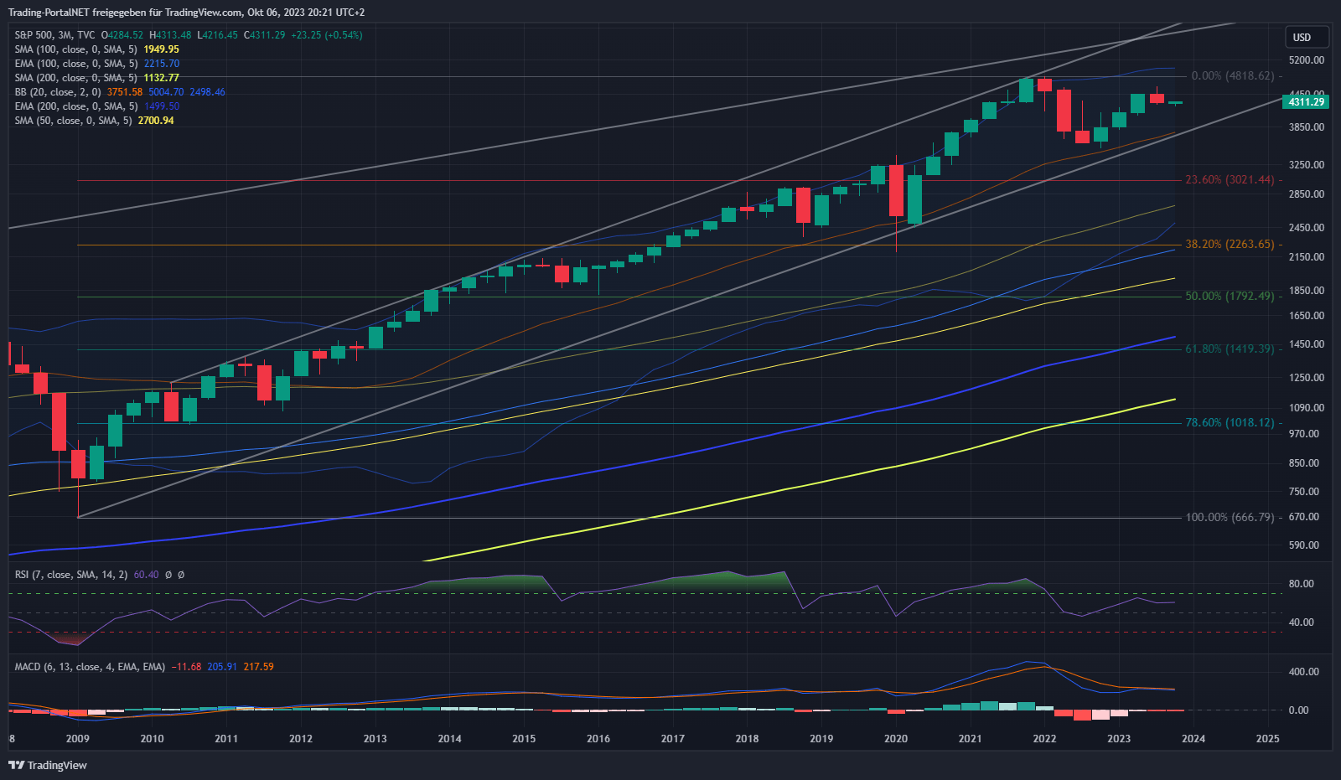Select the EMA 200 indicator legend entry
1341x780 pixels.
pyautogui.click(x=75, y=106)
